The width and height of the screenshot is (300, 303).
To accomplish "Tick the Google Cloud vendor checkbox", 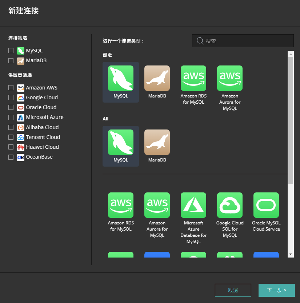I will coord(11,97).
